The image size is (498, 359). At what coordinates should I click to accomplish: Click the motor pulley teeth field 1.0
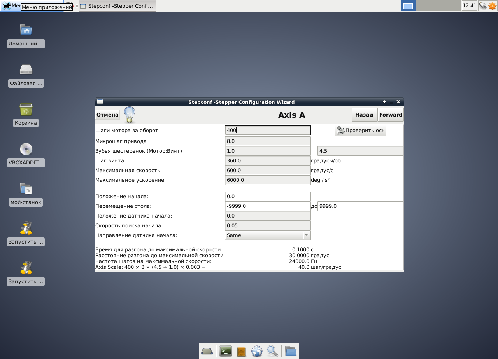tap(268, 151)
